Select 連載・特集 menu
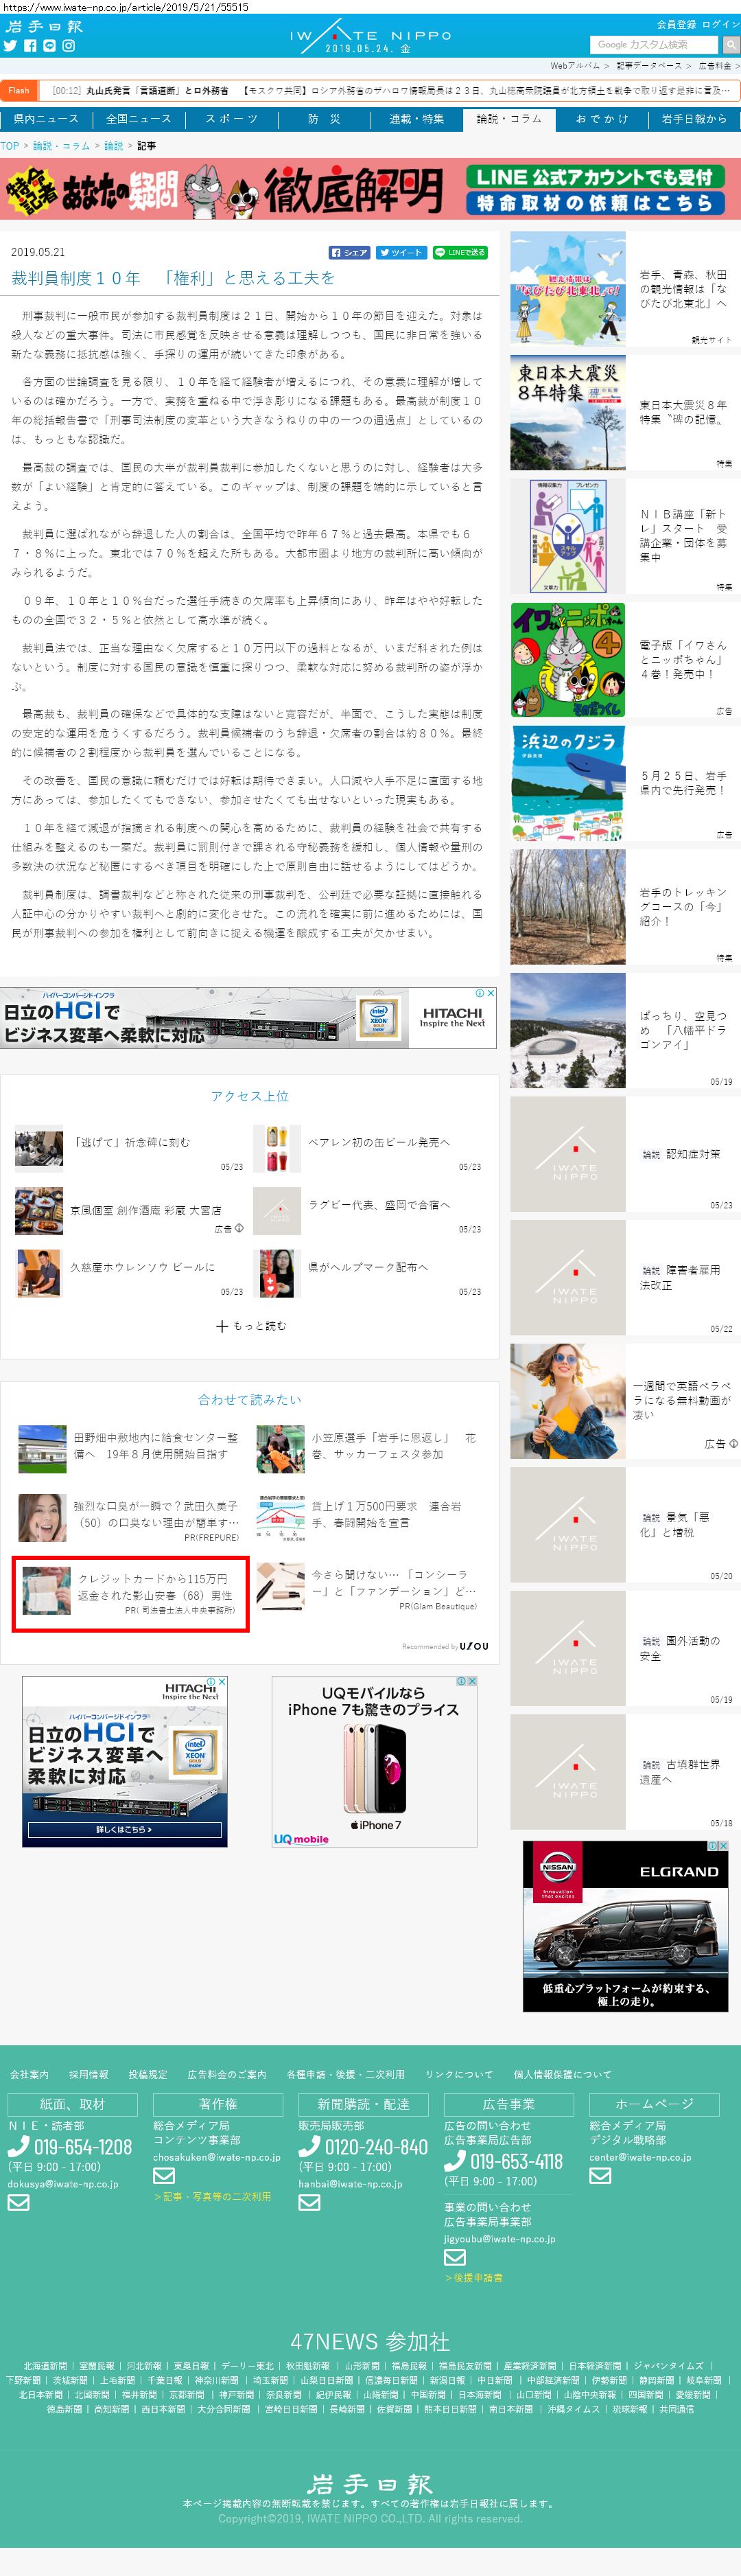This screenshot has width=741, height=2576. (x=416, y=119)
